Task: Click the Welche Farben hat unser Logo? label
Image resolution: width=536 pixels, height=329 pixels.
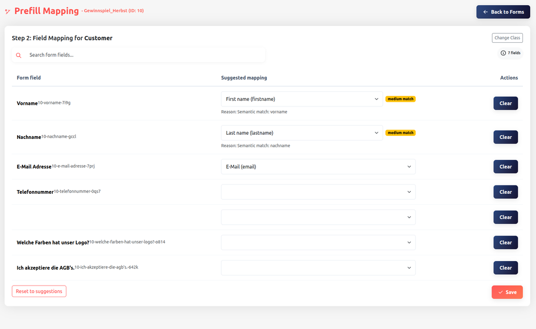Action: pyautogui.click(x=53, y=242)
